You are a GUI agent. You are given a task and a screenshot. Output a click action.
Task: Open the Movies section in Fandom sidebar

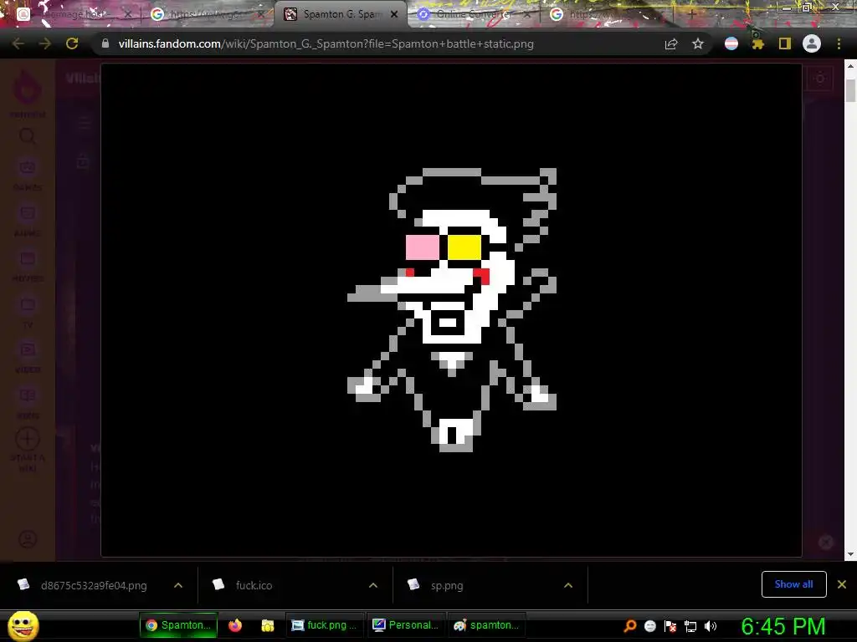[x=28, y=265]
